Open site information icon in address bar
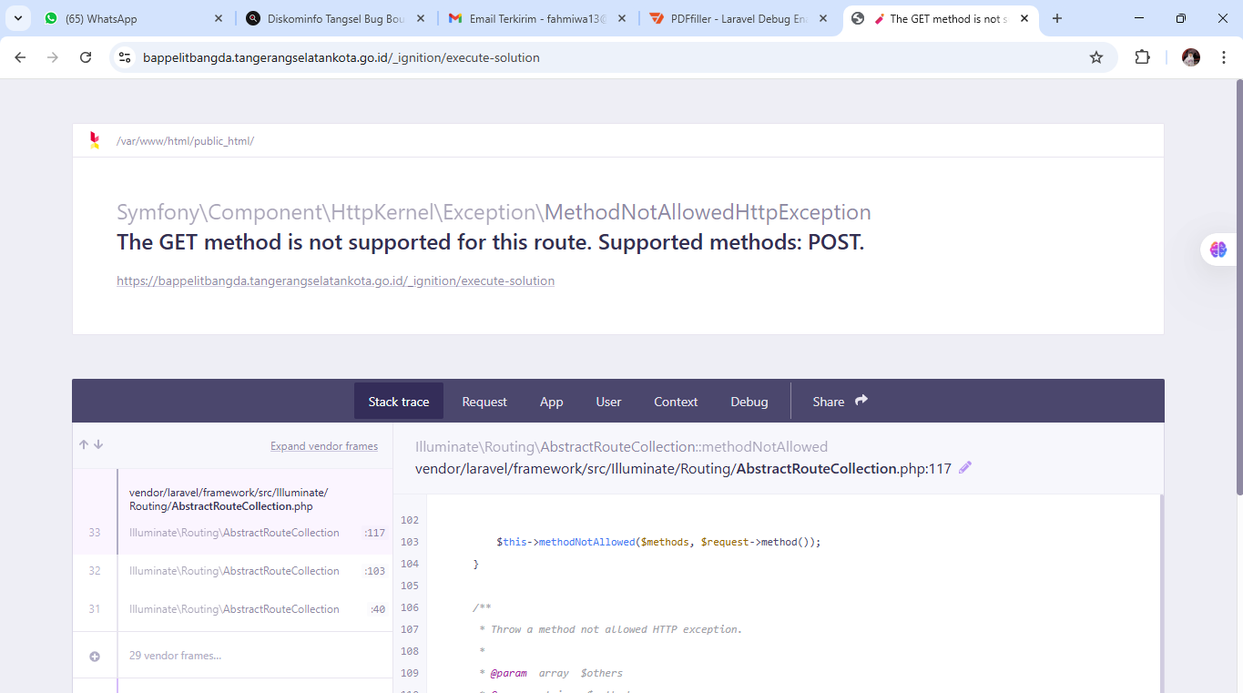This screenshot has height=693, width=1243. 125,57
